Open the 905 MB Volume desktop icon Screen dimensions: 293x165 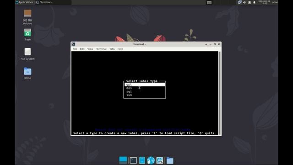[27, 17]
